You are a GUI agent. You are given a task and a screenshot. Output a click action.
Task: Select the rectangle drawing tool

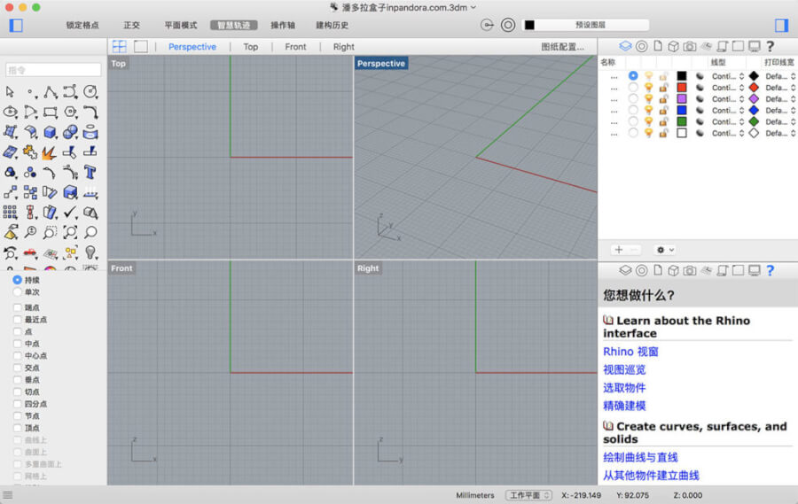[x=50, y=112]
